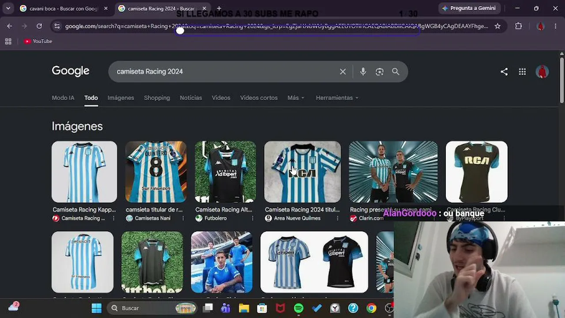The width and height of the screenshot is (565, 318).
Task: Open a new browser tab
Action: [x=219, y=8]
